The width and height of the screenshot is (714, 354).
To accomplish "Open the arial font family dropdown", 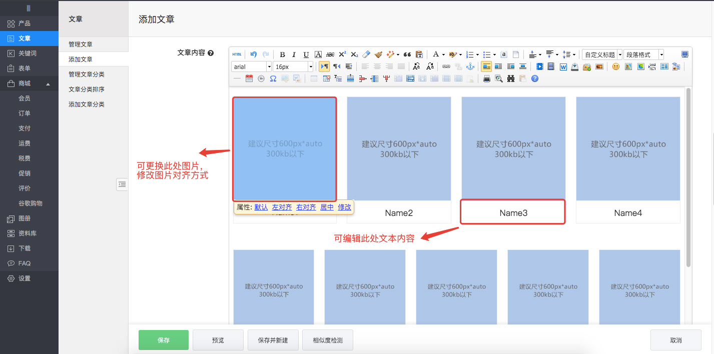I will coord(269,66).
